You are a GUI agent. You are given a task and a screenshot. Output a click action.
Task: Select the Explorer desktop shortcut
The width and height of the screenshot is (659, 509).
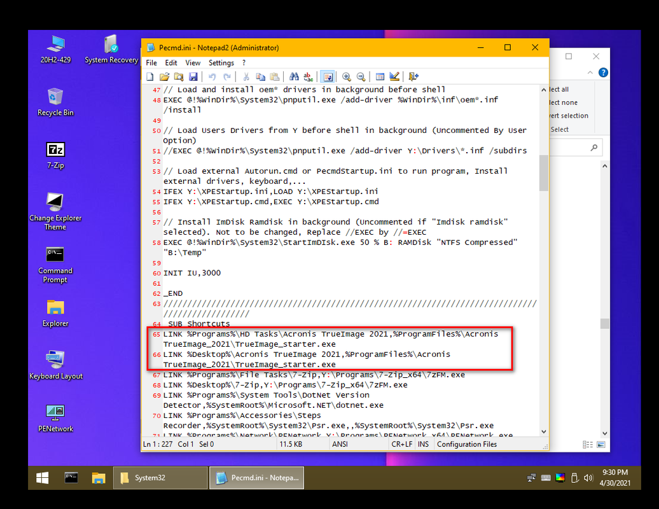tap(55, 314)
